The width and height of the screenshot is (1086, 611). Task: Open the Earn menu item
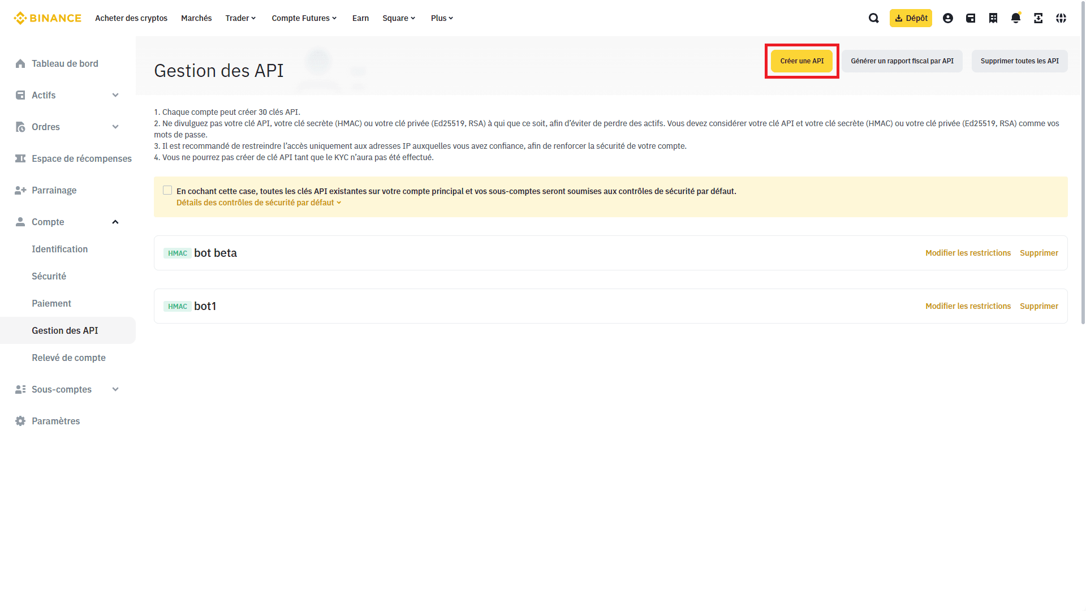tap(360, 18)
